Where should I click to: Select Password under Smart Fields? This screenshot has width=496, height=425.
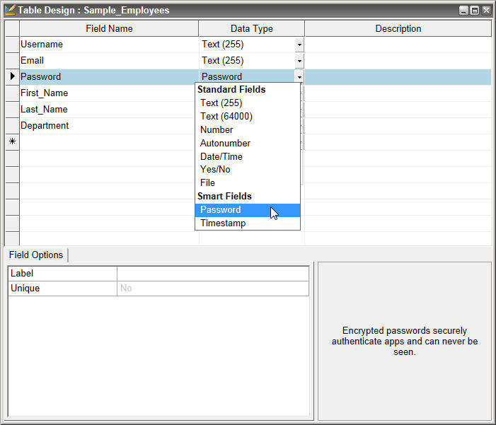point(221,210)
